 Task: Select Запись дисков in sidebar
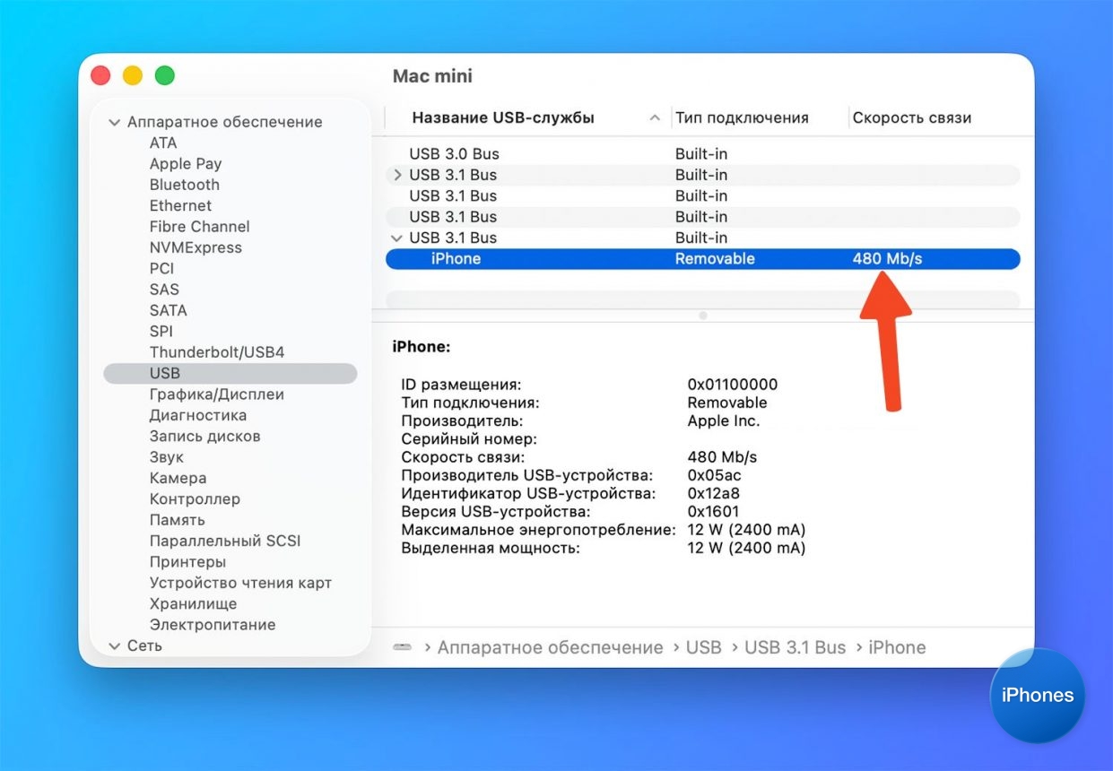(x=204, y=436)
